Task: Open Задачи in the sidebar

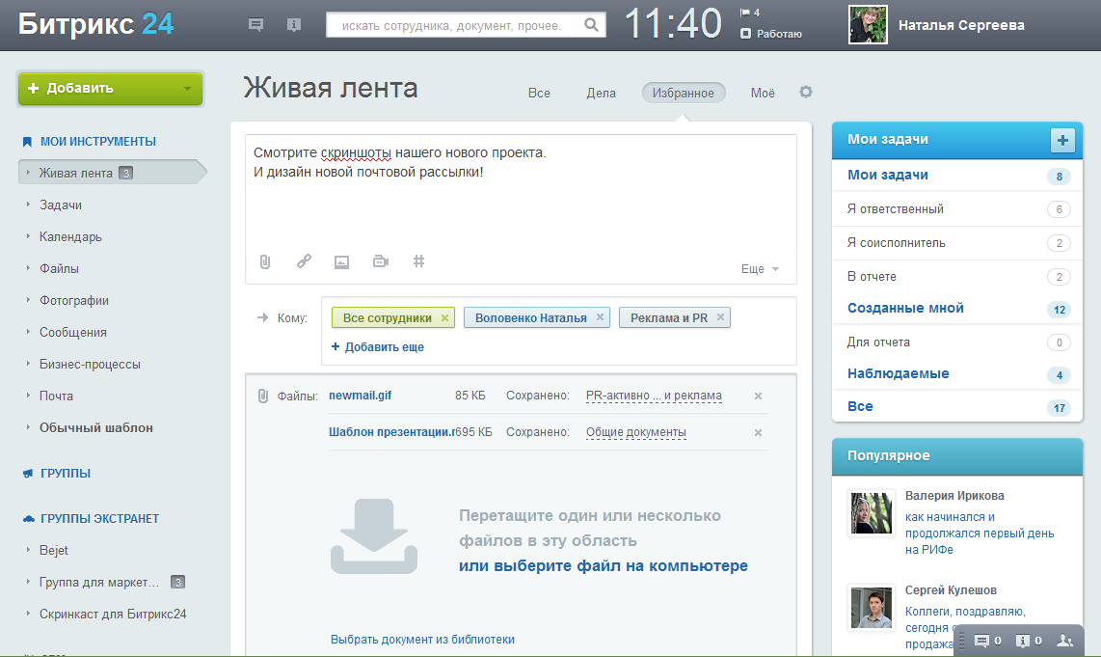Action: click(x=61, y=205)
